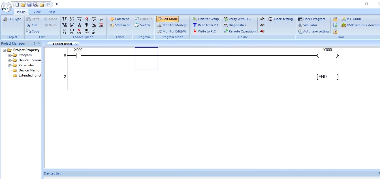Insert normally closed contact F6
The image size is (380, 179).
click(65, 31)
